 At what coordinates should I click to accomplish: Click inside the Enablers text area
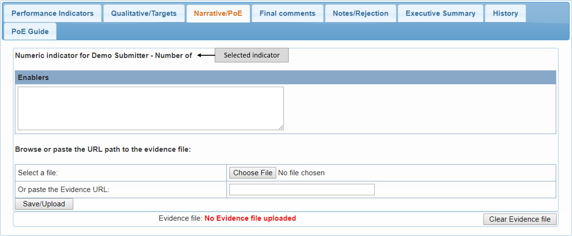(x=150, y=108)
